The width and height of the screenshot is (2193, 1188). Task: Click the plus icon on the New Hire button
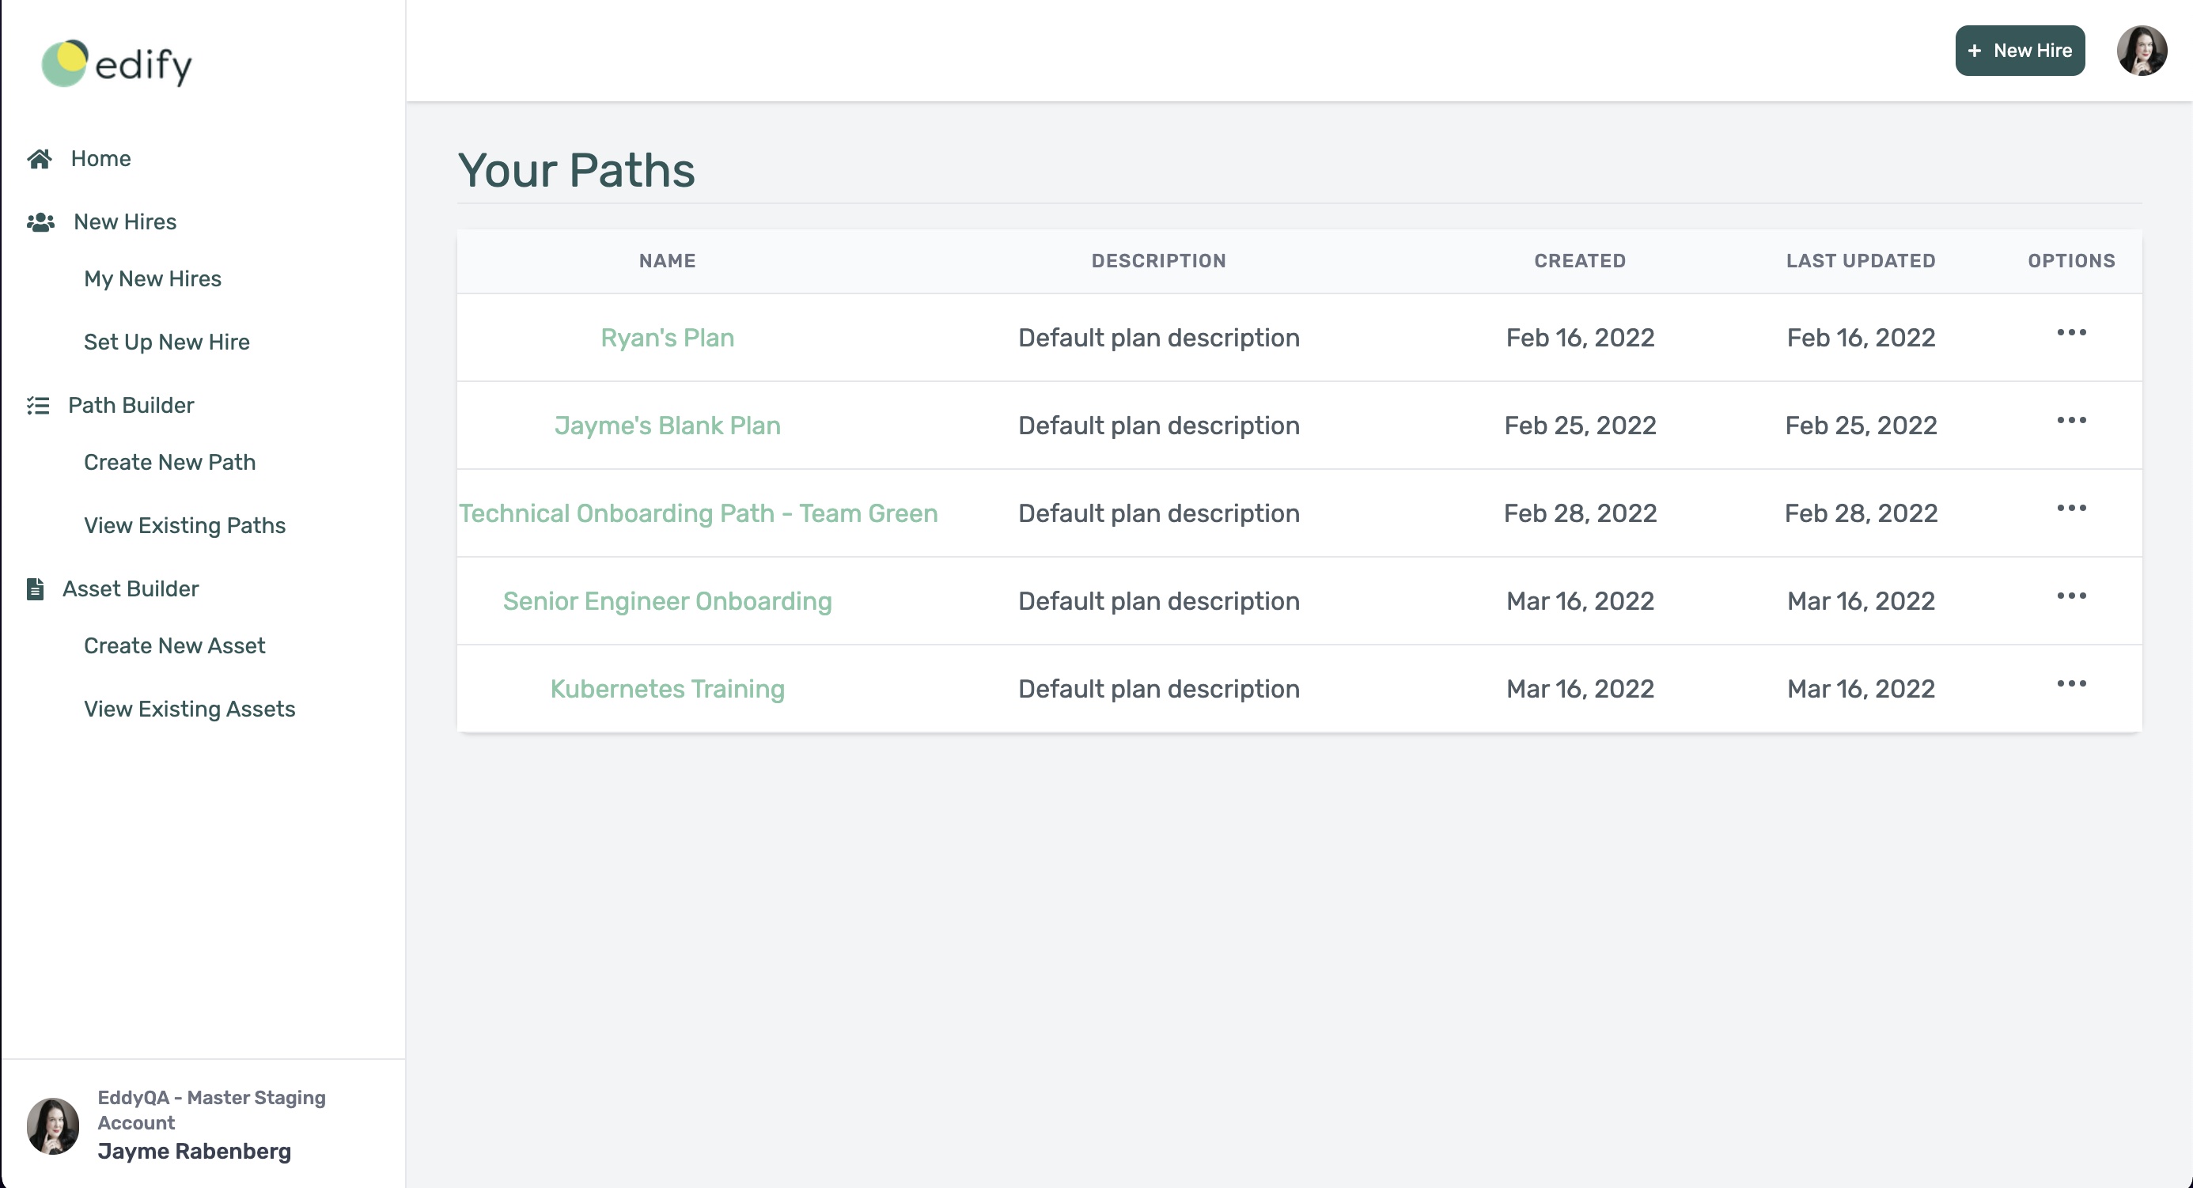click(1976, 50)
